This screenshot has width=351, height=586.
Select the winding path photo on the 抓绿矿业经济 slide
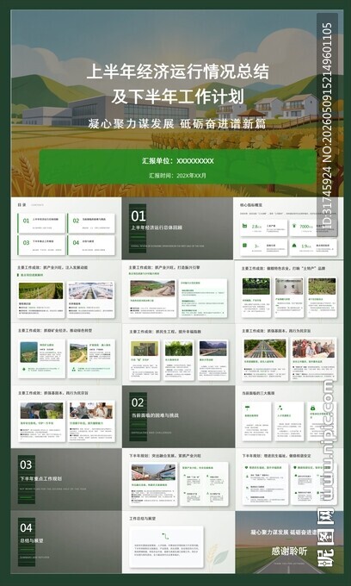tap(78, 353)
